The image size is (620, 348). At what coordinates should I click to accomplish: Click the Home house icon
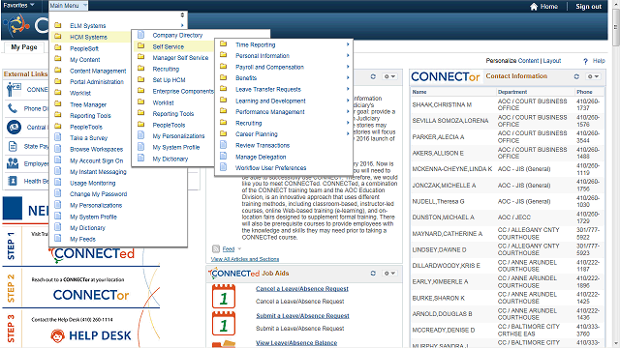534,7
